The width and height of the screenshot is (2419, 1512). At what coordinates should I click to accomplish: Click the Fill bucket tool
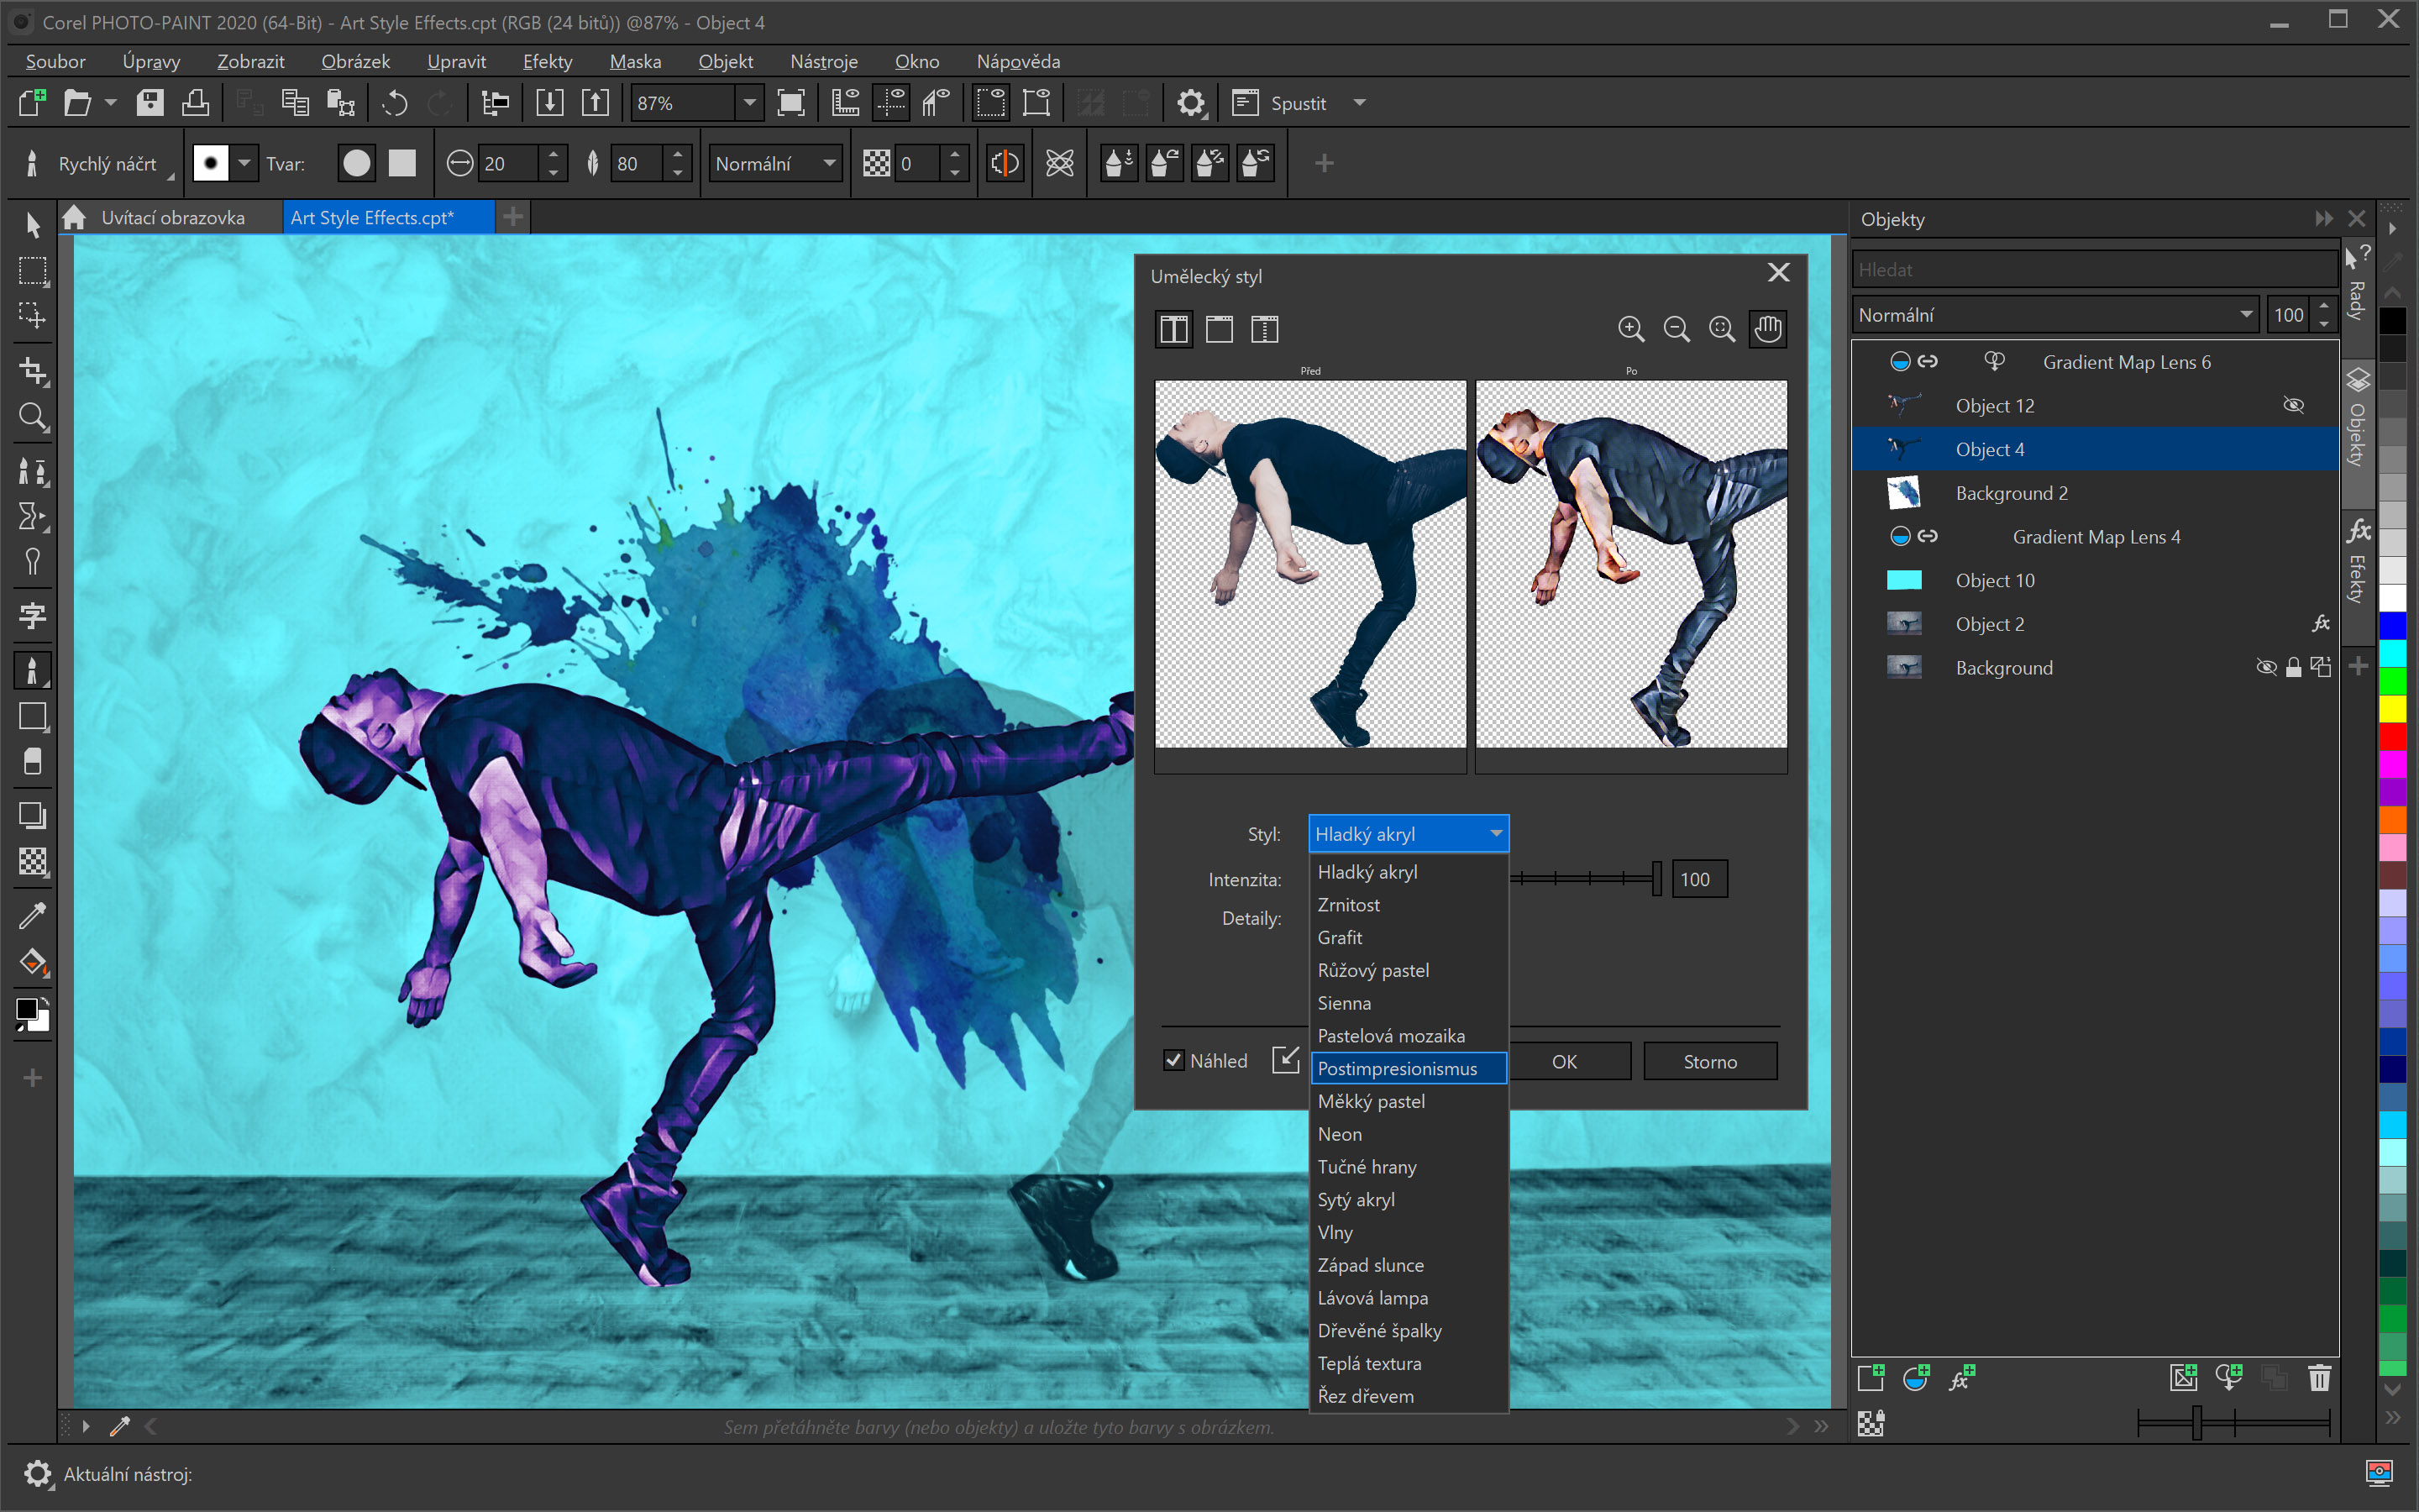tap(32, 962)
